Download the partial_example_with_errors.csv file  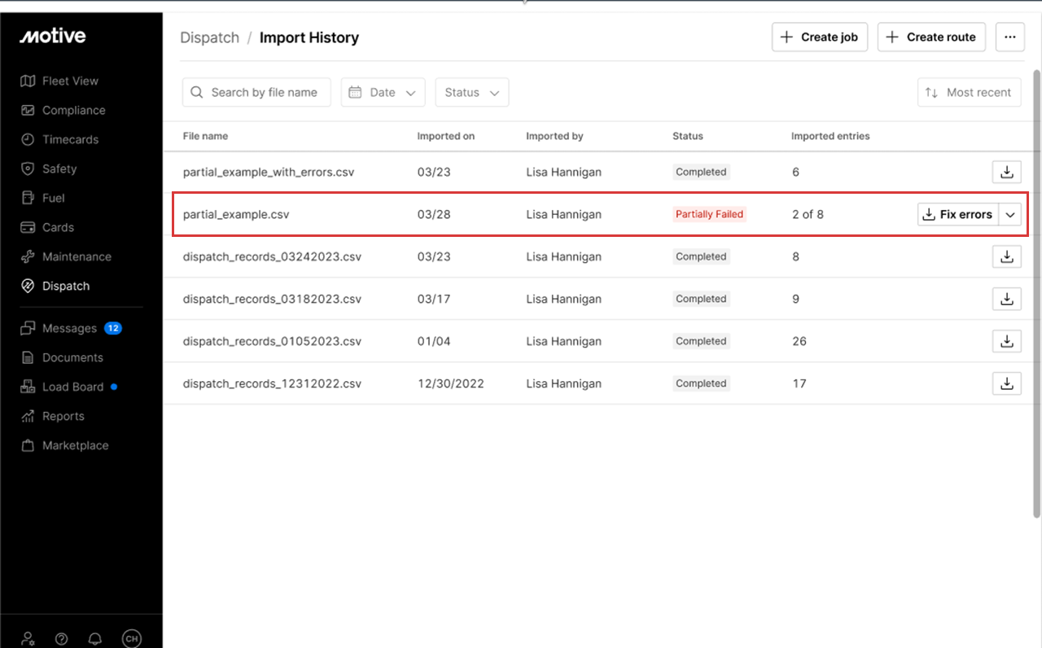(x=1006, y=172)
